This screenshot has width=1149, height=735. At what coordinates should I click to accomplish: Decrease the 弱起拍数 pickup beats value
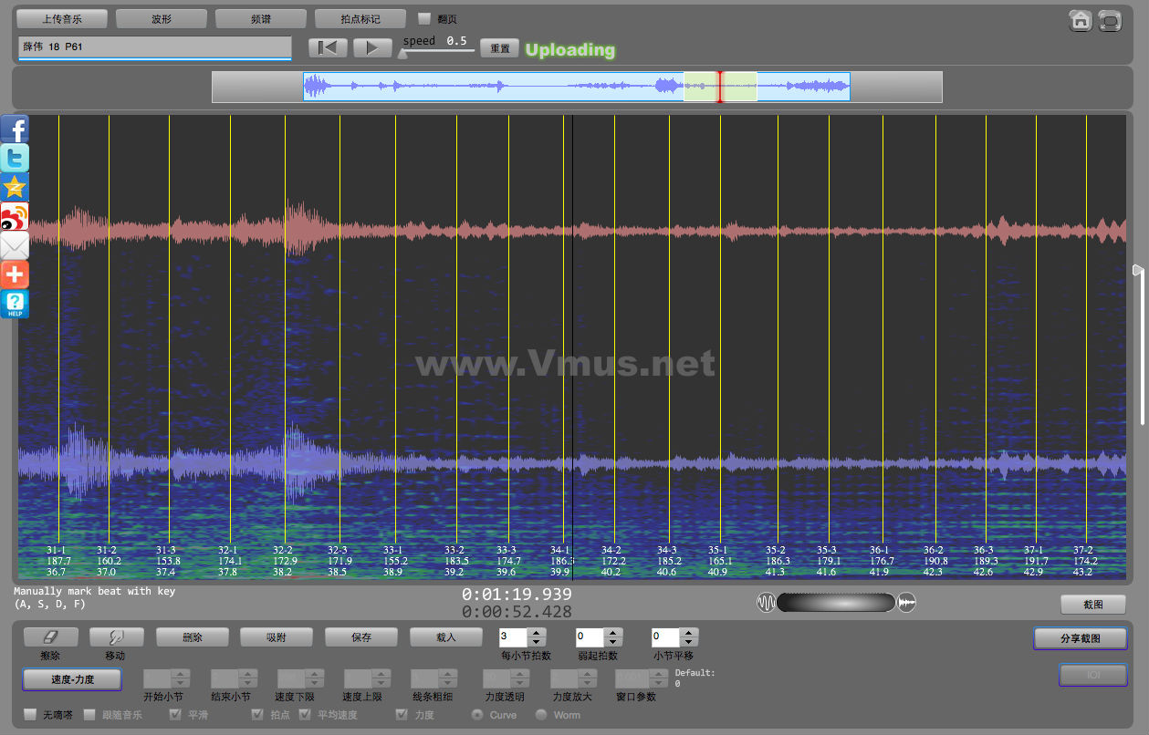click(x=613, y=643)
